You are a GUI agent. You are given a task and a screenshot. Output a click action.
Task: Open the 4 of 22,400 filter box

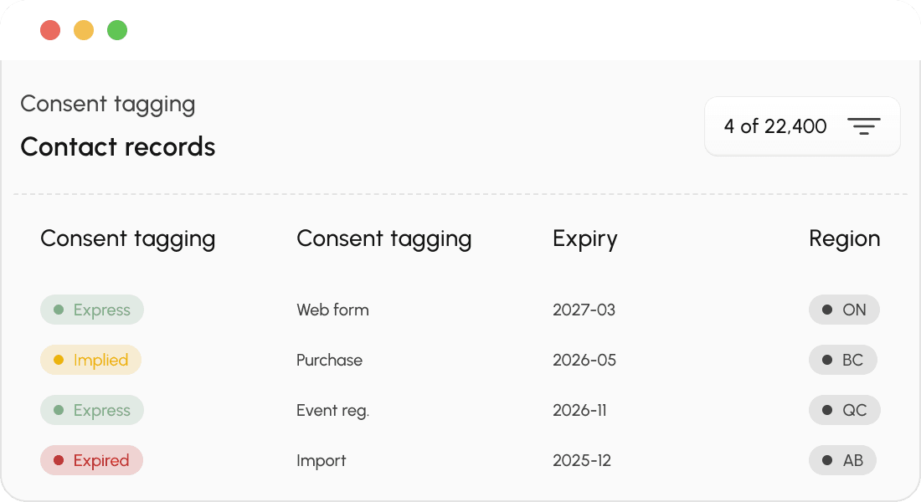point(802,126)
